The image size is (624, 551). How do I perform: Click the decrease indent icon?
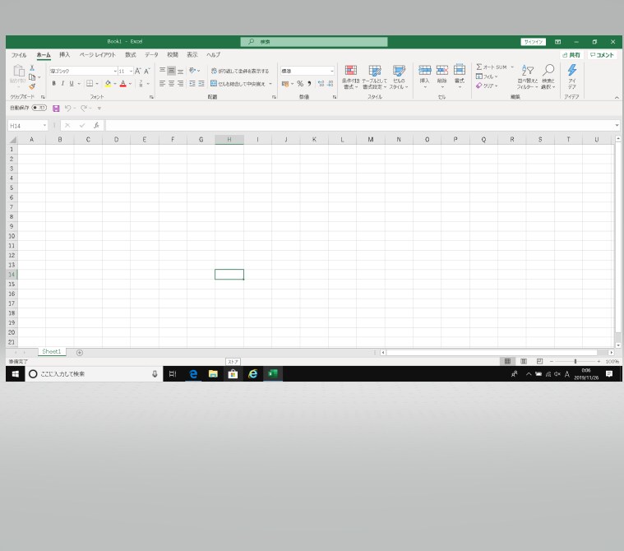coord(192,83)
